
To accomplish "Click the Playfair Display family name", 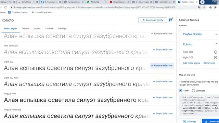I will pyautogui.click(x=192, y=34).
